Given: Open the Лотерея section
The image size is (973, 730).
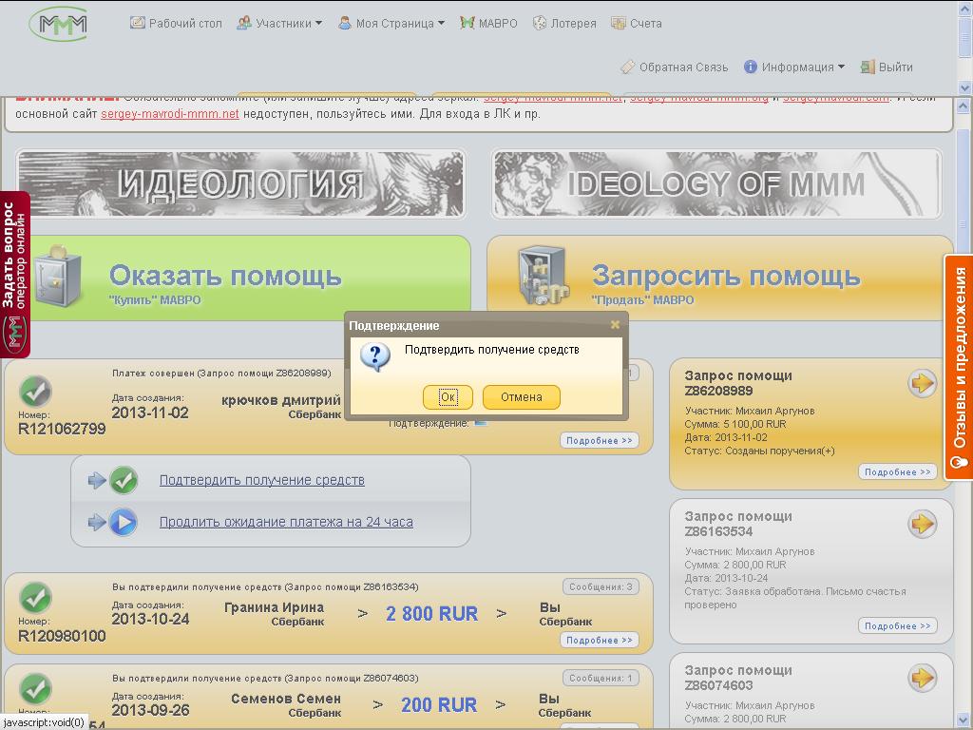Looking at the screenshot, I should pos(564,23).
